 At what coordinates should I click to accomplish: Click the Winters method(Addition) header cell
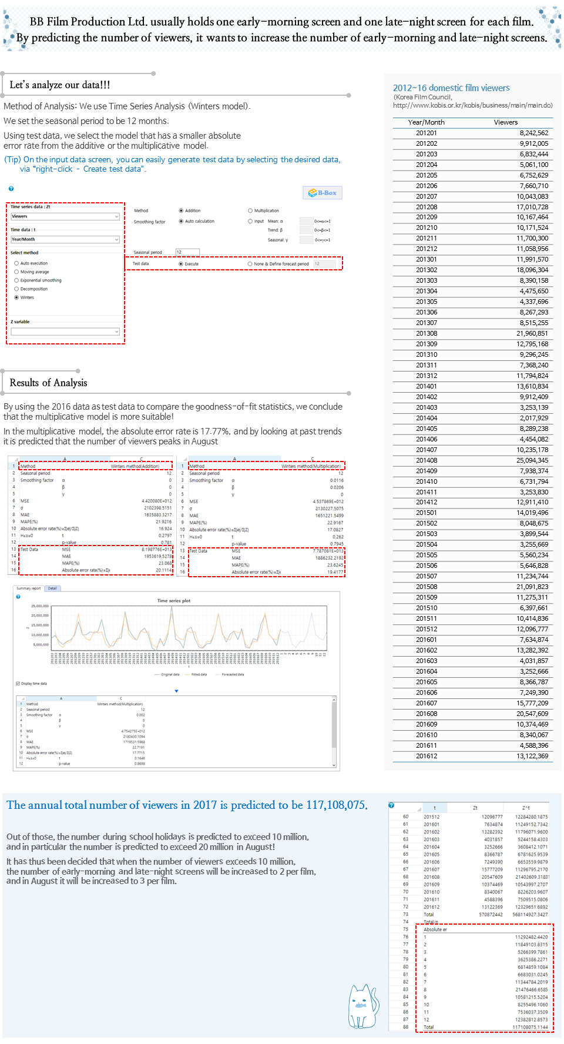(x=135, y=466)
